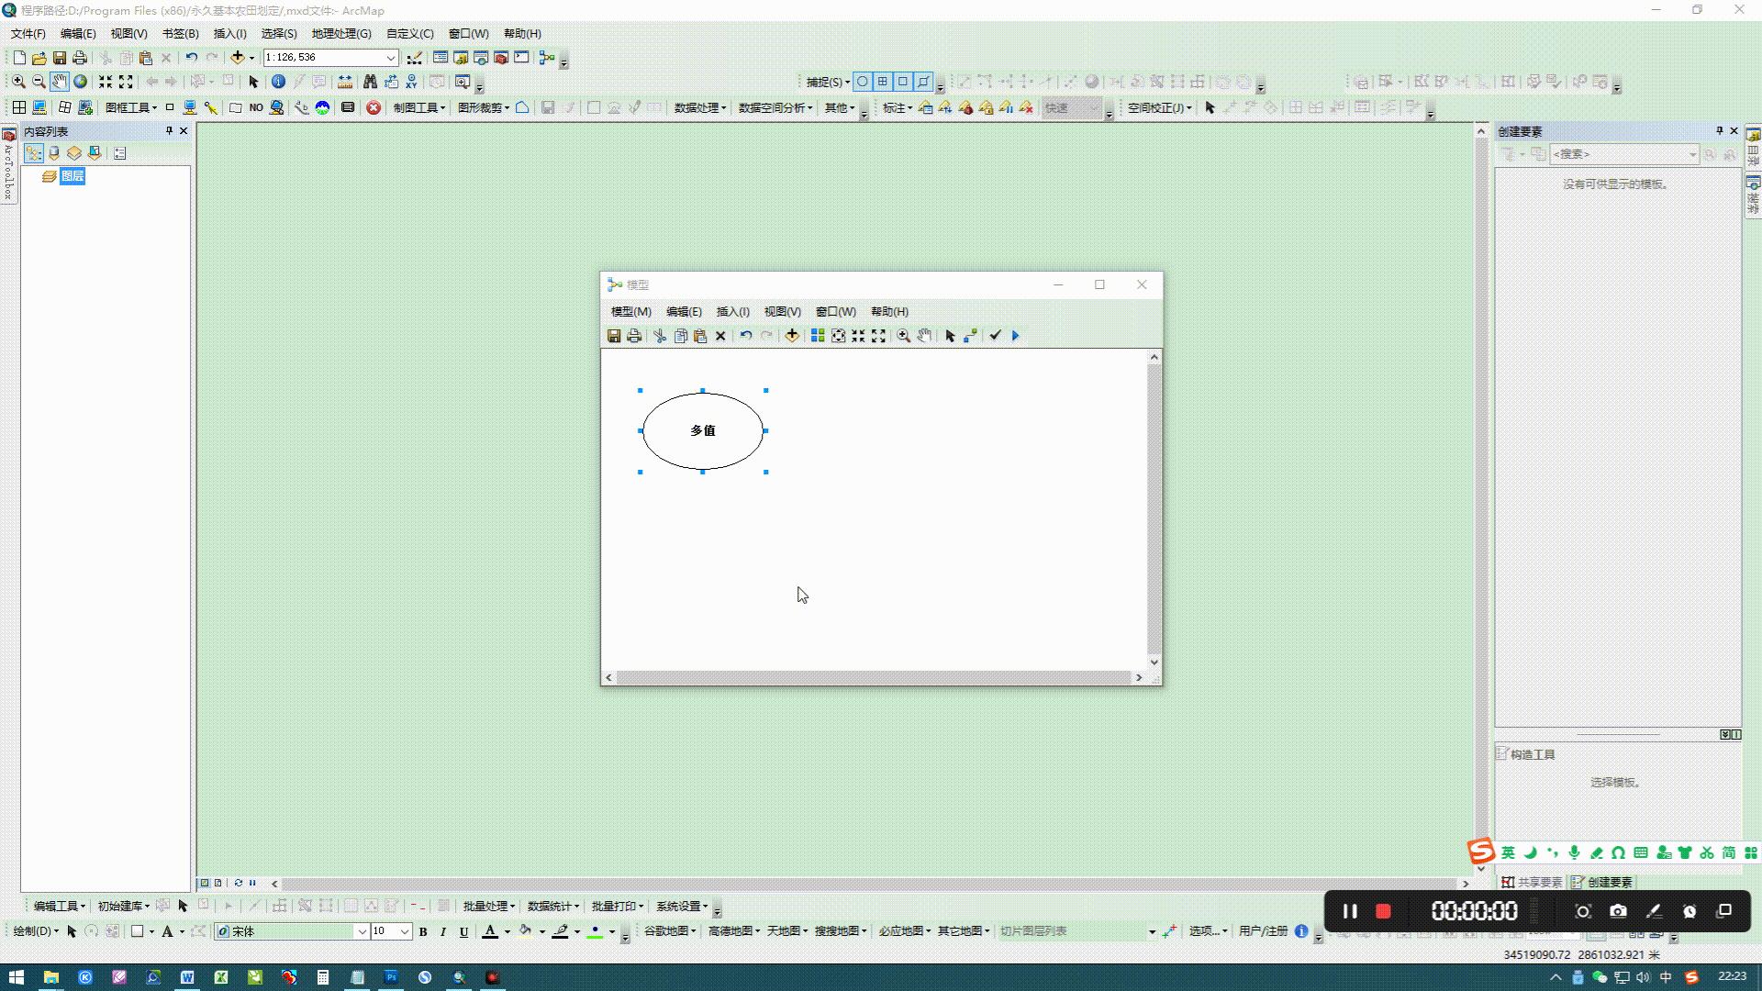Validate the entire model using the checkmark icon
This screenshot has height=991, width=1762.
(x=997, y=335)
